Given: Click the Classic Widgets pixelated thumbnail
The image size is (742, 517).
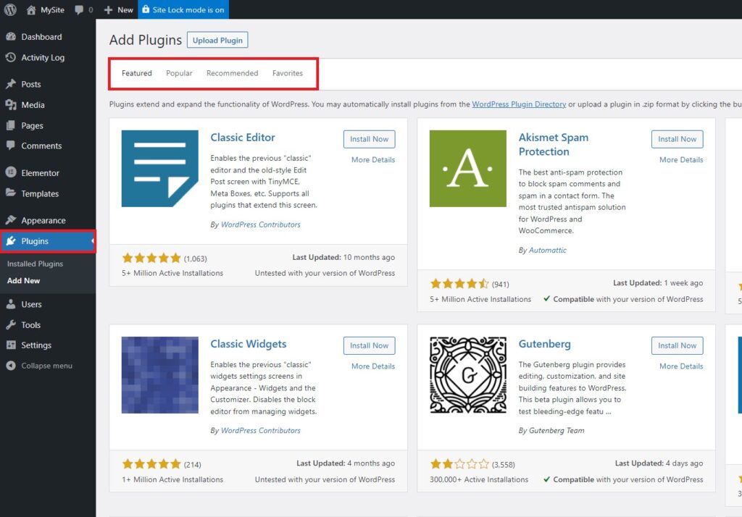Looking at the screenshot, I should pyautogui.click(x=160, y=375).
